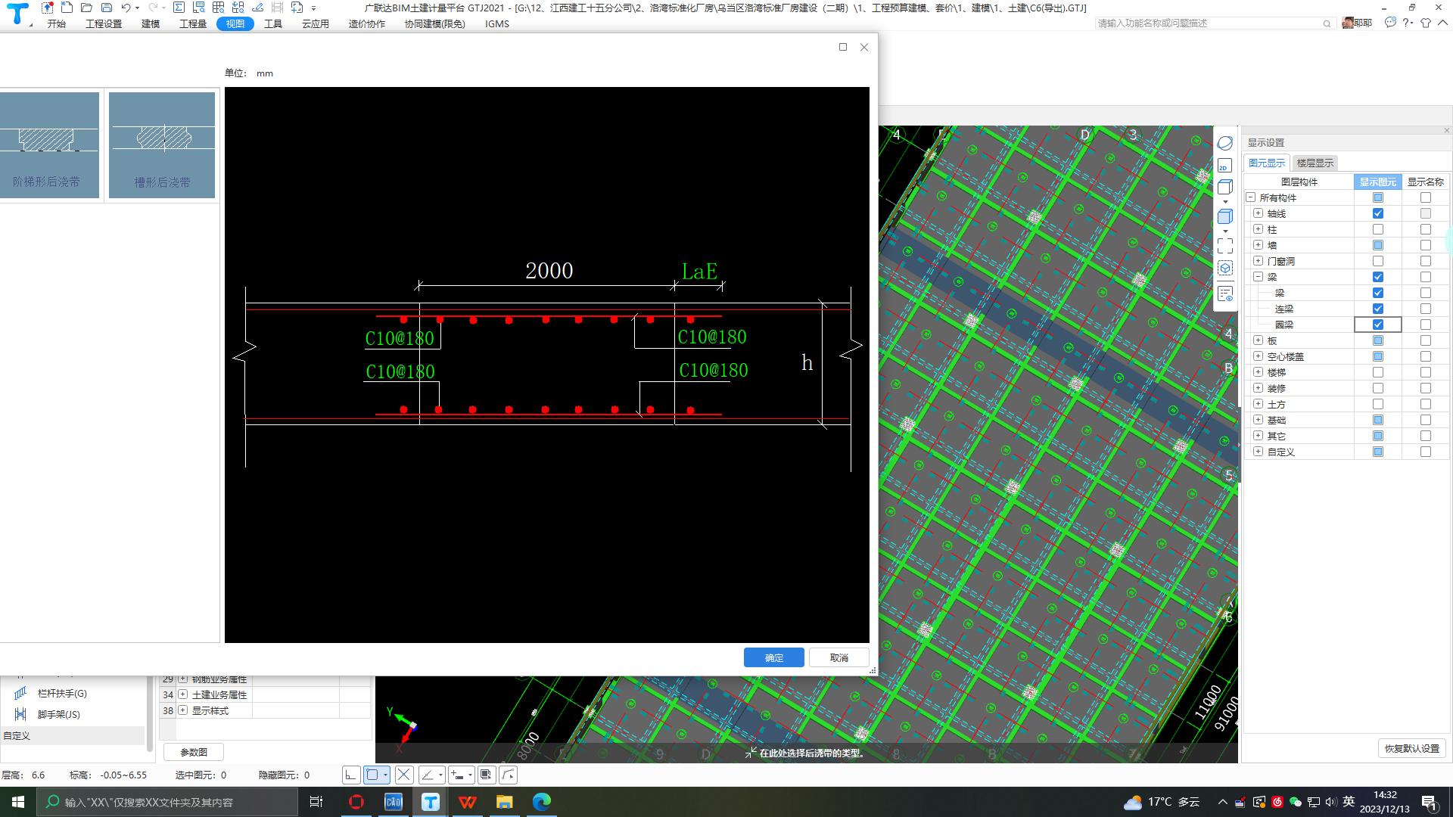Viewport: 1453px width, 817px height.
Task: Click the orbit view icon in viewport toolbar
Action: [x=1225, y=143]
